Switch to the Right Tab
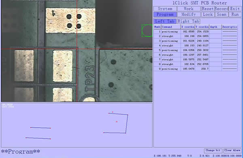243x158 pixels. pos(188,21)
